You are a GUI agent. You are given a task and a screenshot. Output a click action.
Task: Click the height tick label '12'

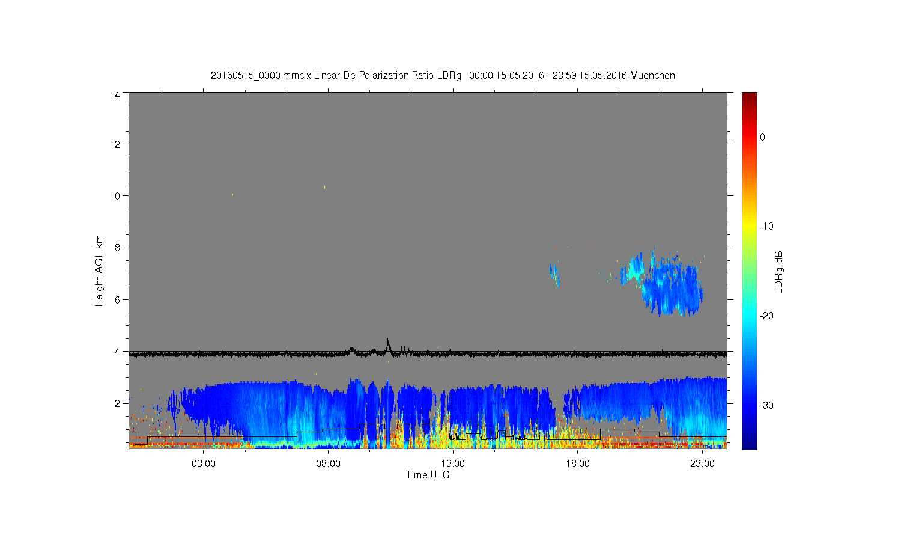tap(115, 144)
